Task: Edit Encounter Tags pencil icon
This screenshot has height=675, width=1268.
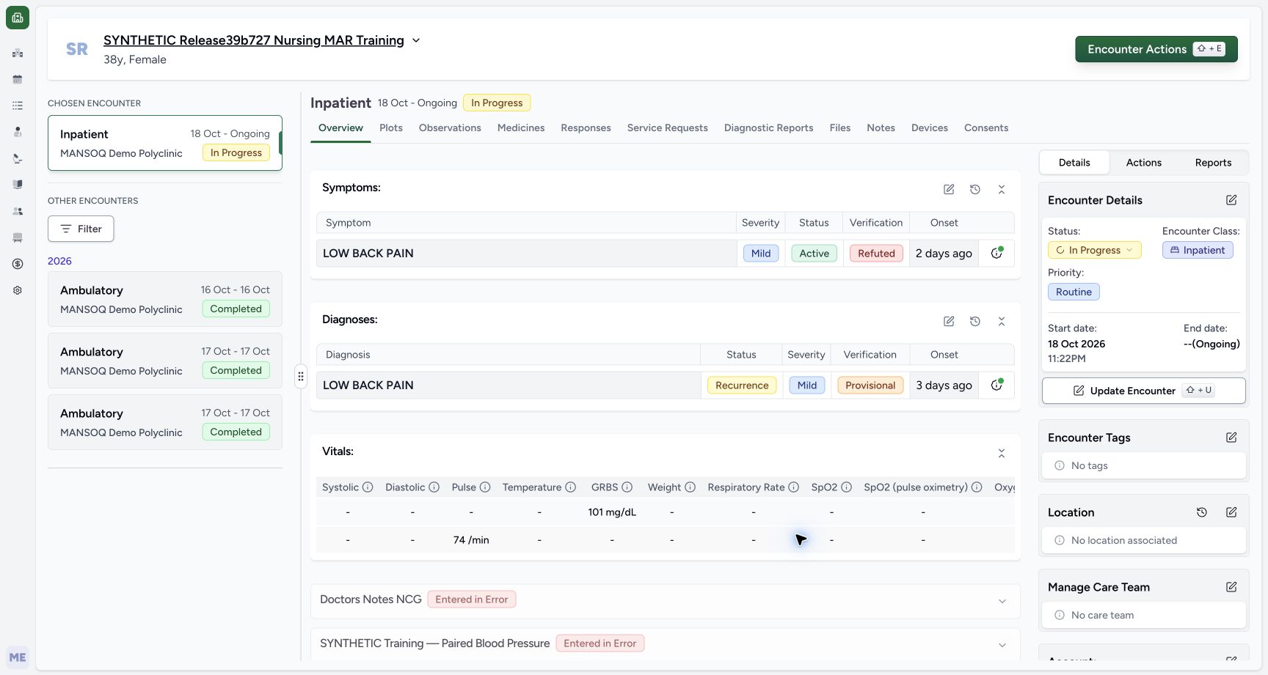Action: [1231, 438]
